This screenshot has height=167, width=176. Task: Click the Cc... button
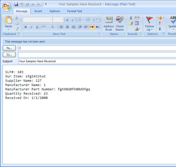pyautogui.click(x=9, y=55)
